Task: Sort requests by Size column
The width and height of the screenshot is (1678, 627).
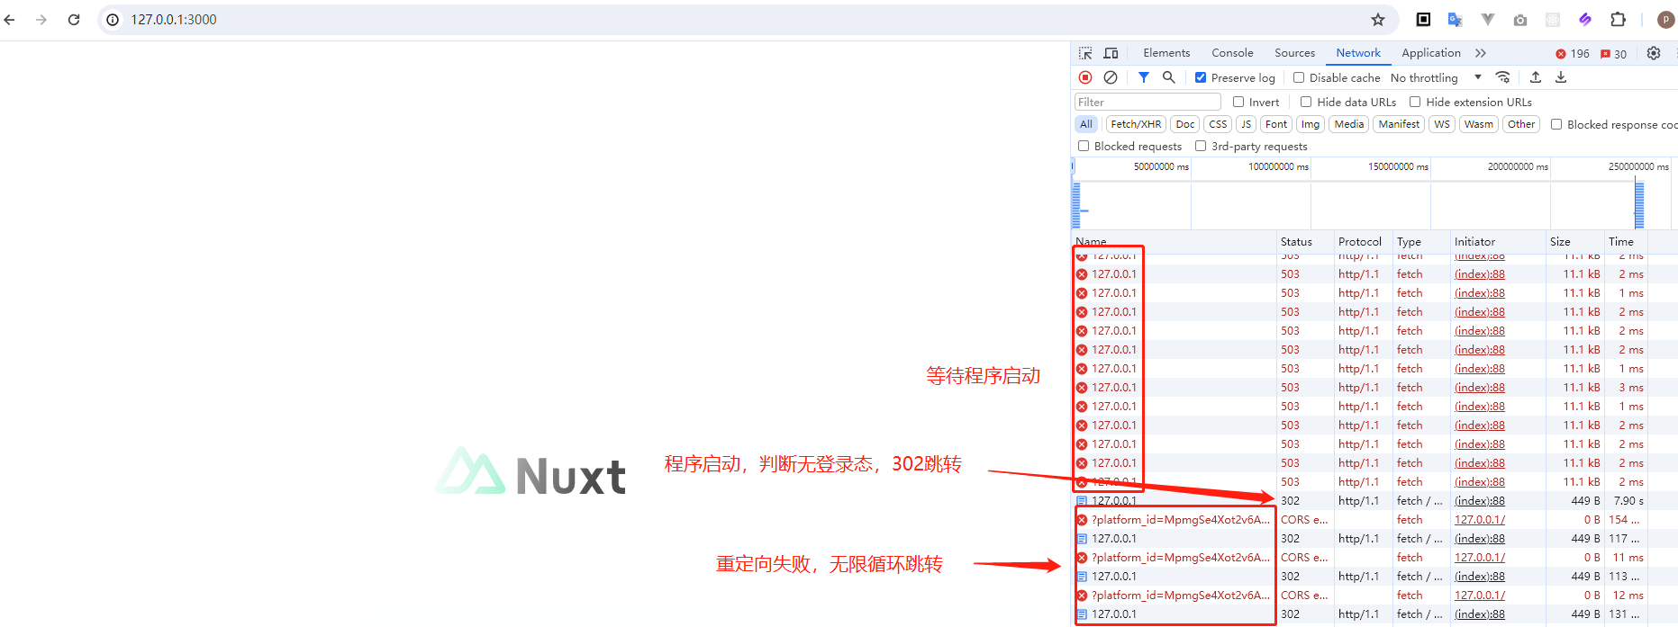Action: pyautogui.click(x=1574, y=241)
